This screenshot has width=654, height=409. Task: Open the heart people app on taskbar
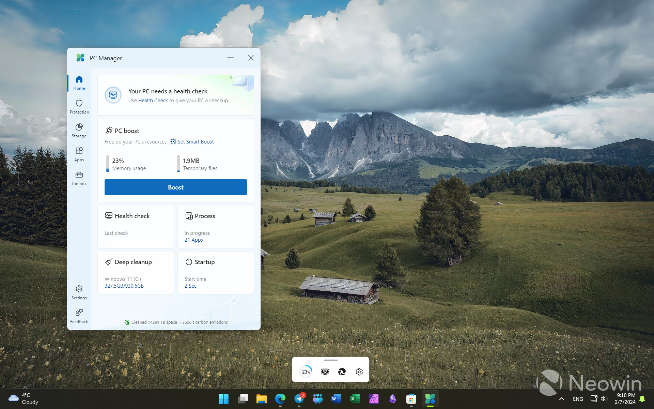point(317,399)
